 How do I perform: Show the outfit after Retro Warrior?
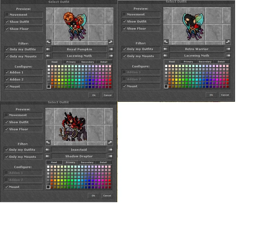[x=228, y=49]
